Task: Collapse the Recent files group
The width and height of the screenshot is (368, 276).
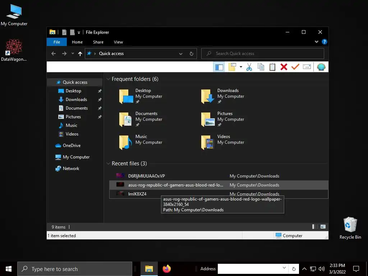Action: coord(108,164)
